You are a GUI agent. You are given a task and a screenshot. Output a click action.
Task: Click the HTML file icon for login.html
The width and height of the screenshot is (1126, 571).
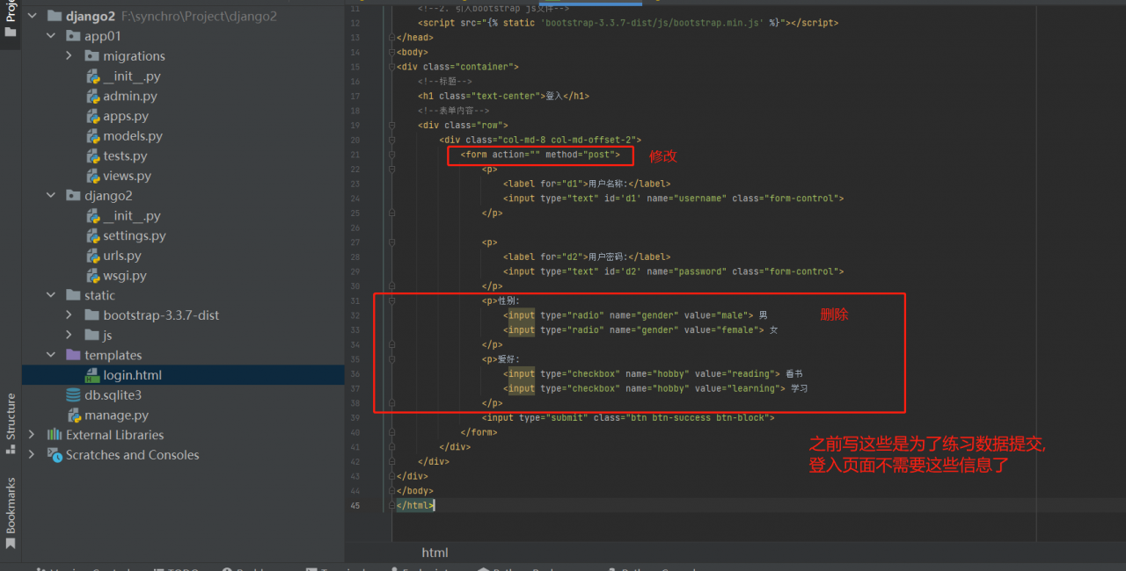point(93,375)
